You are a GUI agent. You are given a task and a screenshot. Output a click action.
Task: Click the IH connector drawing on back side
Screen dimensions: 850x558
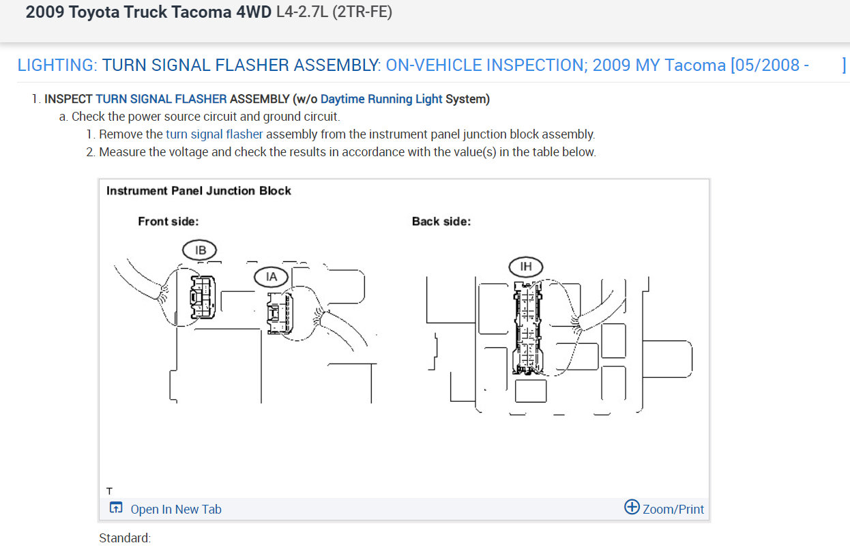coord(526,329)
